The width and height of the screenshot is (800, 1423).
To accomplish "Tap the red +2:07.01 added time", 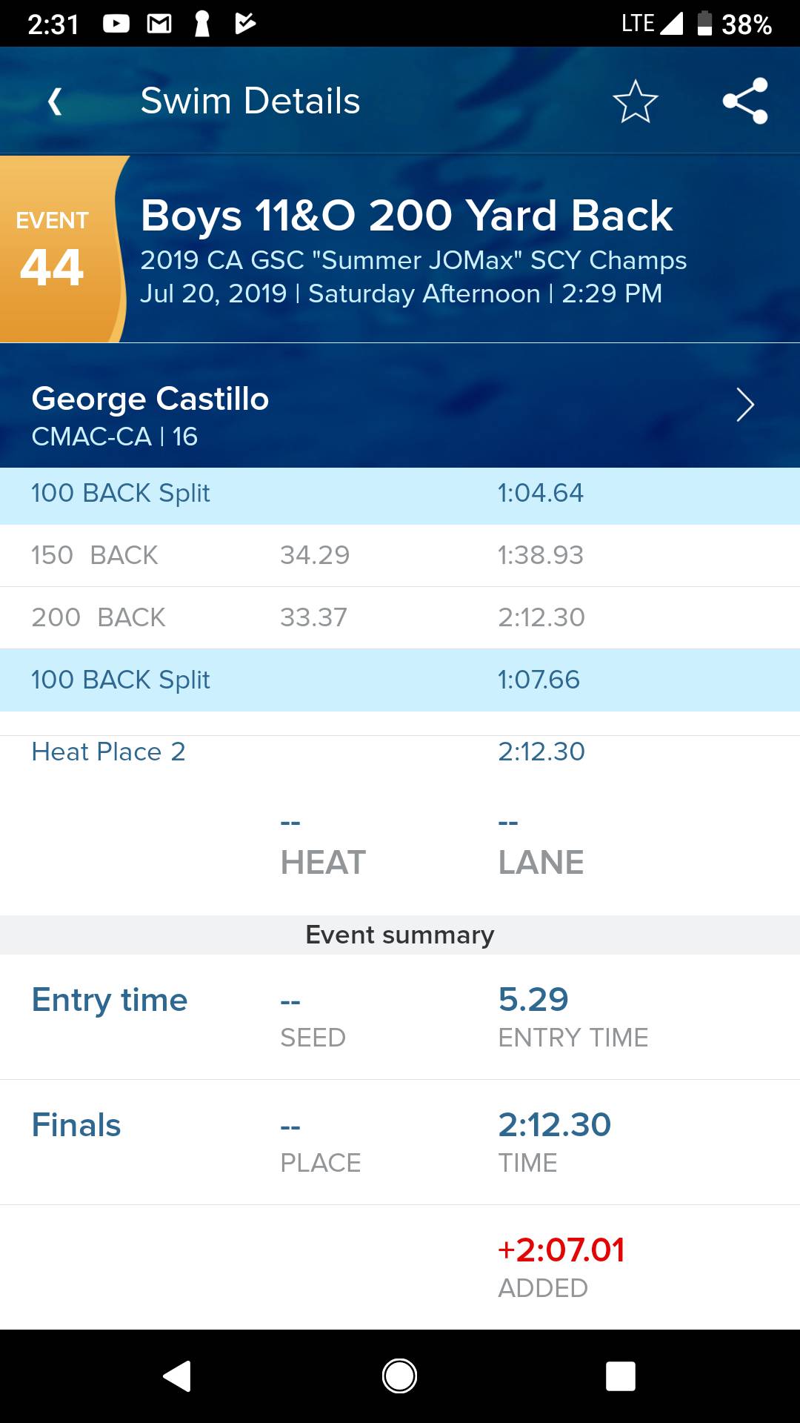I will [561, 1250].
